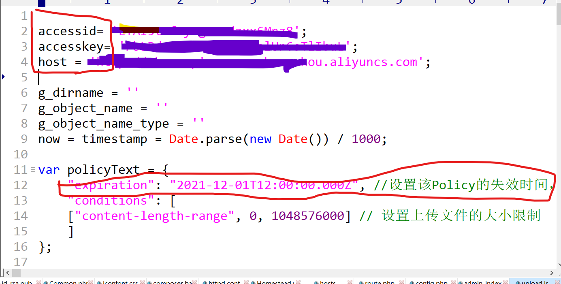Click the value 1048576000 on line 14
This screenshot has height=284, width=561.
308,216
